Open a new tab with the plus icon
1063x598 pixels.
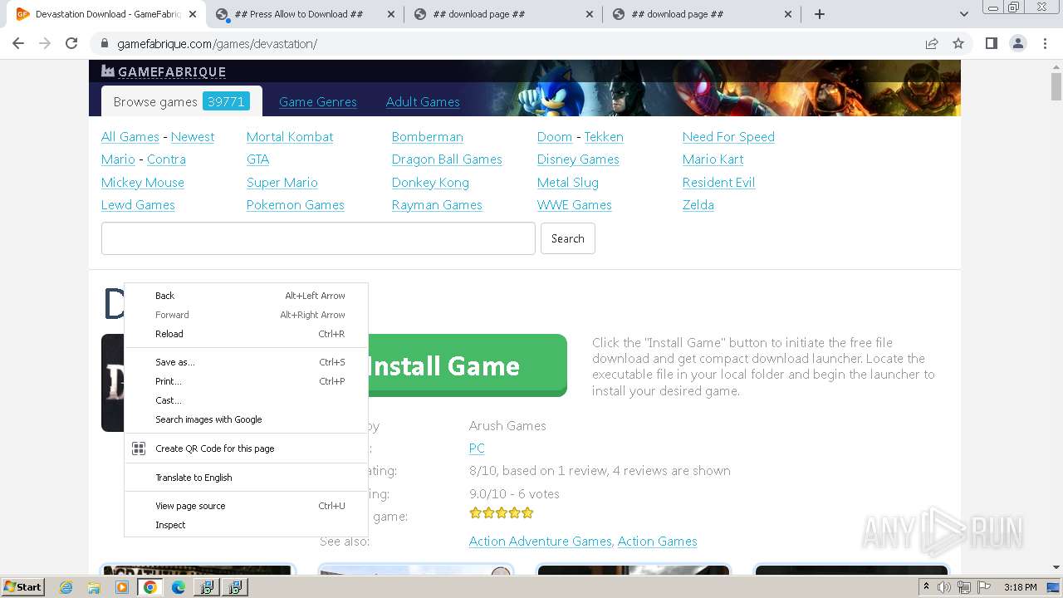(x=820, y=14)
